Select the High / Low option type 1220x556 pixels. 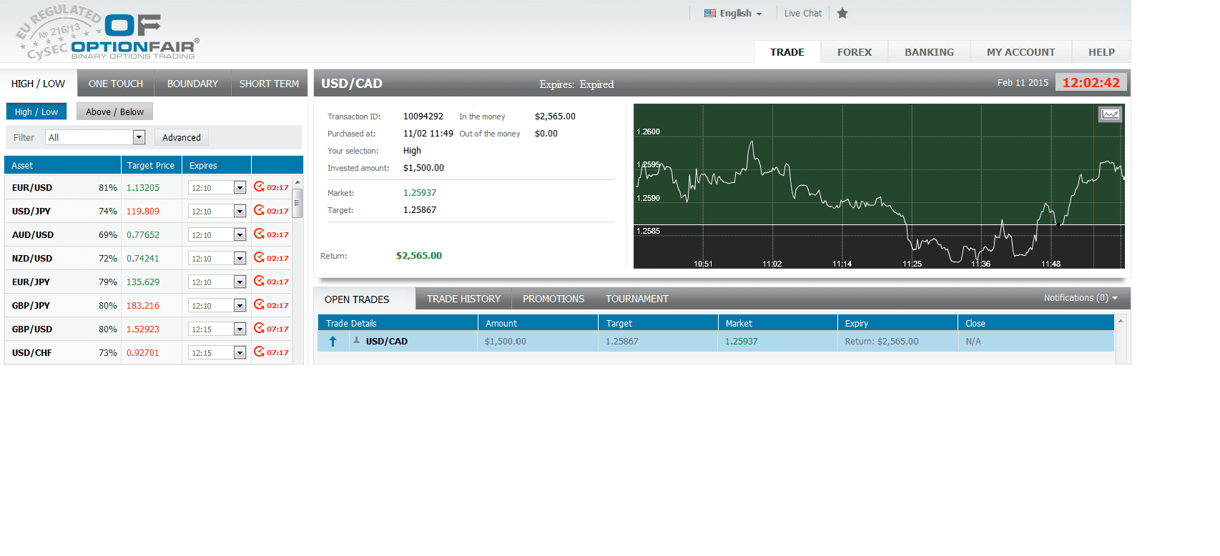point(36,112)
